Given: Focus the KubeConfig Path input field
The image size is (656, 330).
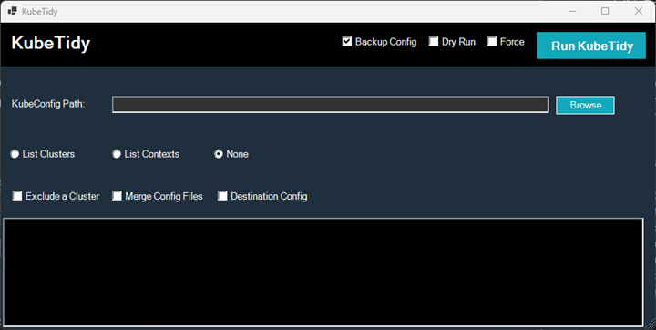Looking at the screenshot, I should pyautogui.click(x=330, y=105).
